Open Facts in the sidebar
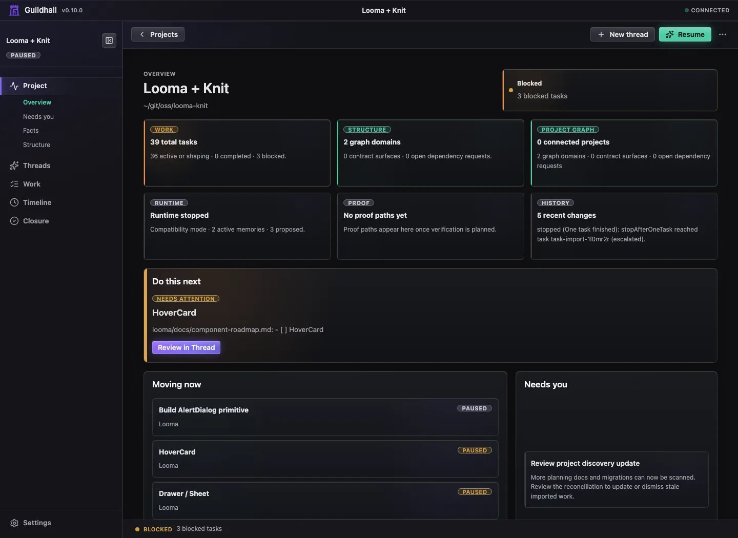This screenshot has height=538, width=738. click(31, 131)
